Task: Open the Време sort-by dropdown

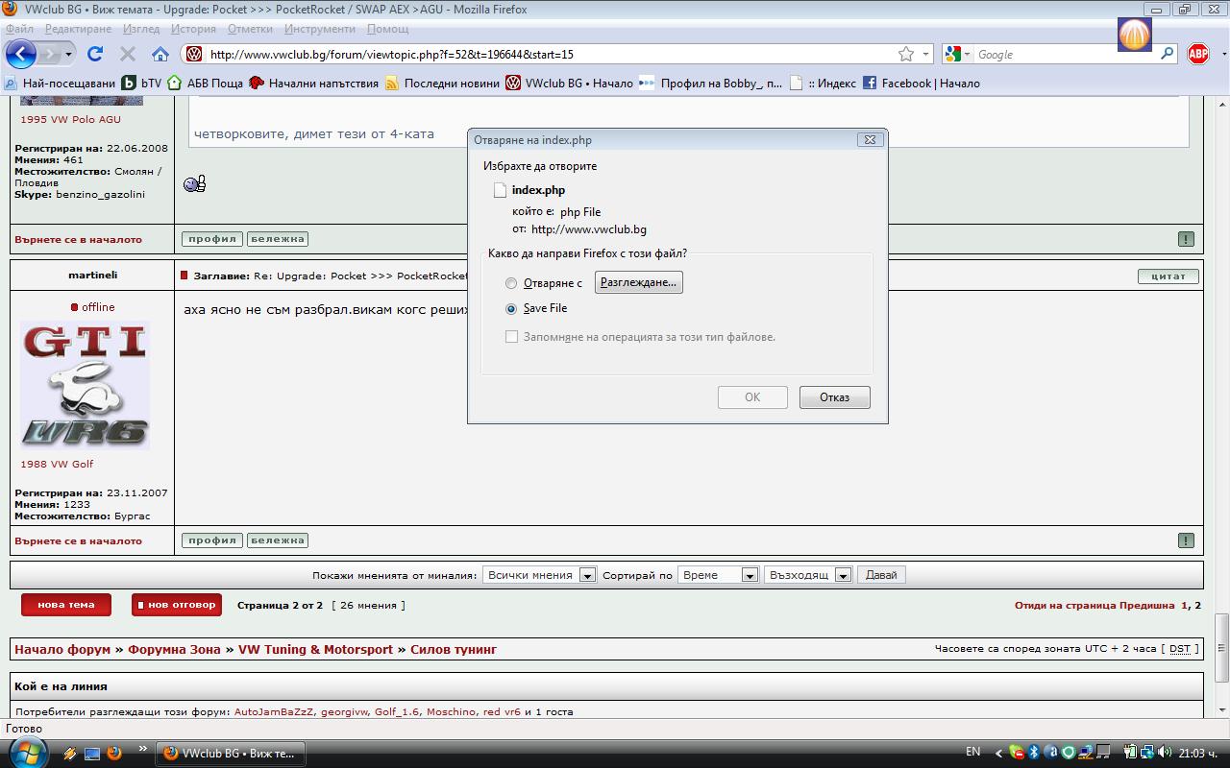Action: 719,575
